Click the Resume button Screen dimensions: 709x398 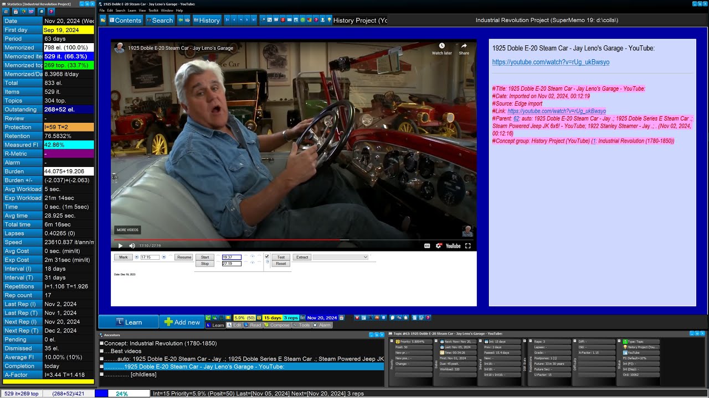click(184, 257)
